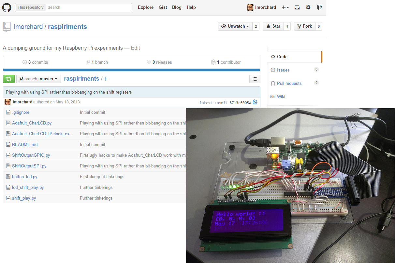Fork the repository

click(304, 26)
